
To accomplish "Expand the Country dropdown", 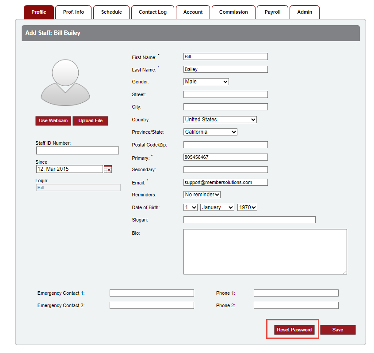I will point(220,120).
